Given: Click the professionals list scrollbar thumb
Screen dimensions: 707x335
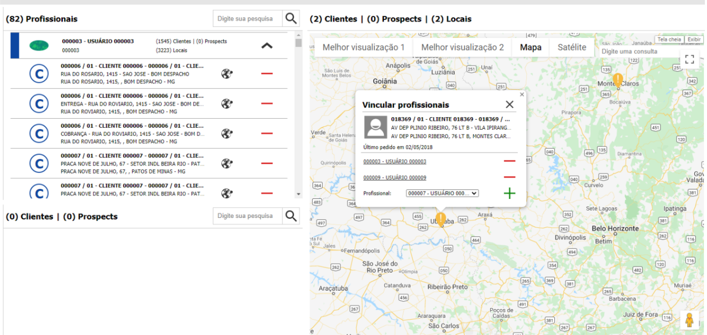Looking at the screenshot, I should (x=298, y=43).
